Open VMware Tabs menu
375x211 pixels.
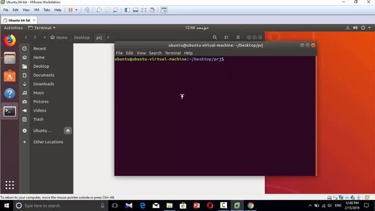click(x=47, y=10)
